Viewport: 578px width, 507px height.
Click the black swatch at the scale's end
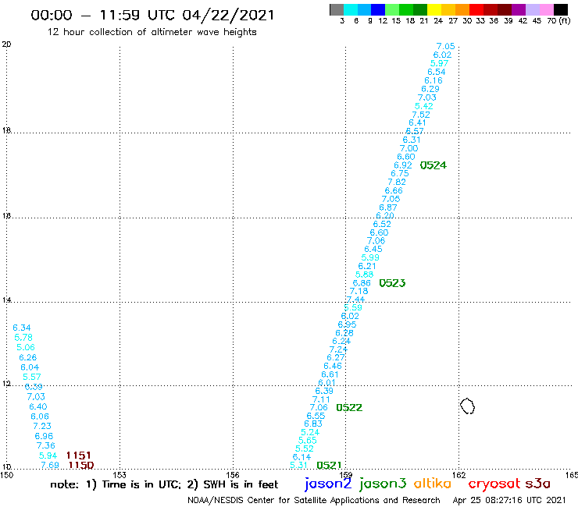[x=560, y=9]
